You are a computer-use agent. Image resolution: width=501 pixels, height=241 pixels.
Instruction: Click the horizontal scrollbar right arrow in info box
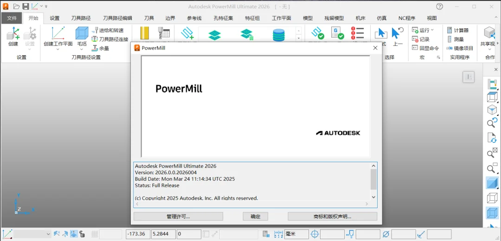[x=367, y=203]
